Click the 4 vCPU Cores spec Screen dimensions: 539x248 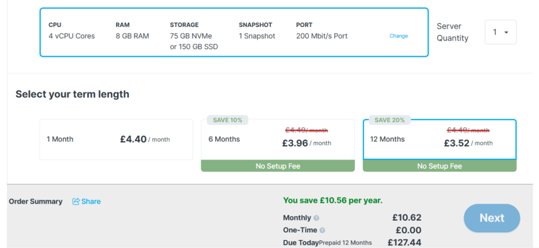point(72,36)
